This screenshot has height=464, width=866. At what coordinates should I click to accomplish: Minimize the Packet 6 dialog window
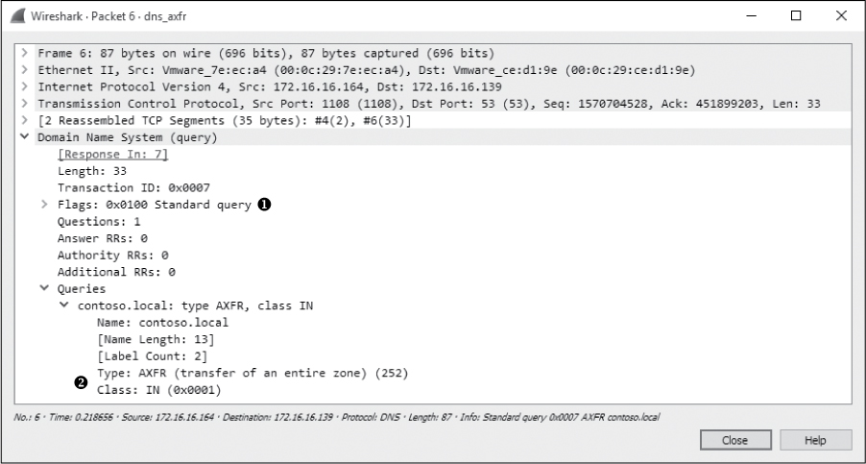(x=752, y=16)
